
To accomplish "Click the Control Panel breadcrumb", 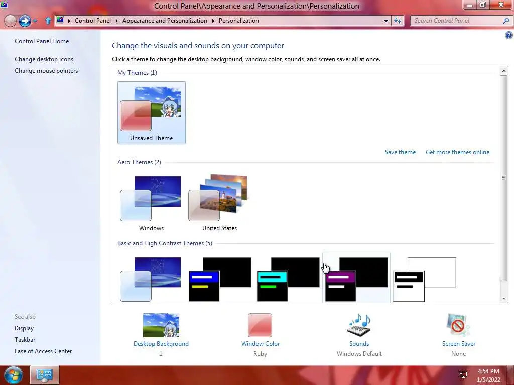I will click(x=93, y=20).
